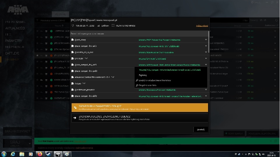Dismiss the Real Engine notification bar
The width and height of the screenshot is (280, 157).
271,141
